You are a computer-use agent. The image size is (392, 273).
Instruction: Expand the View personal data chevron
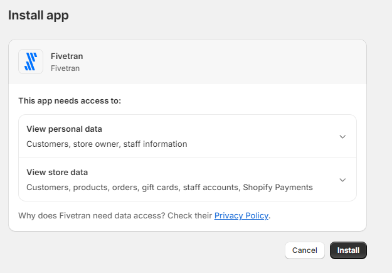pos(342,136)
